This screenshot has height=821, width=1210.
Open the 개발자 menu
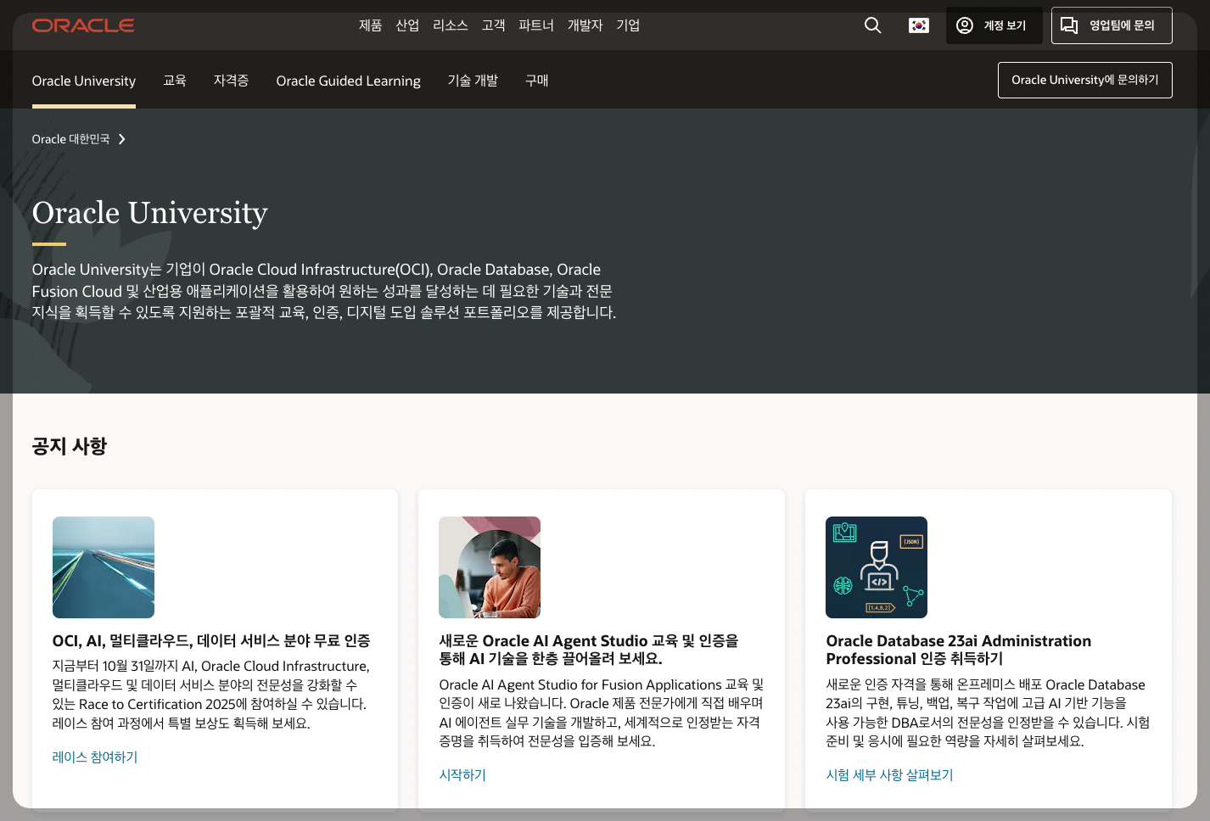tap(585, 25)
